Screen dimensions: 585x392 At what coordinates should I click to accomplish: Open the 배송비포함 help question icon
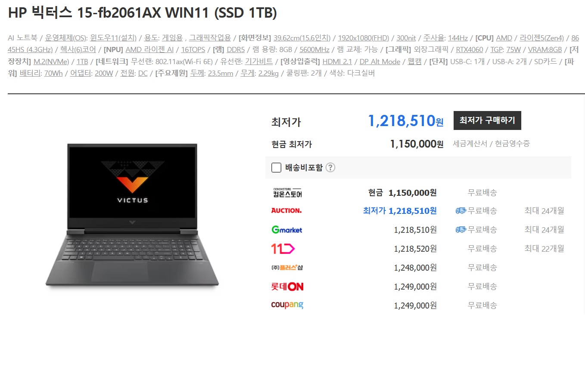(x=330, y=167)
